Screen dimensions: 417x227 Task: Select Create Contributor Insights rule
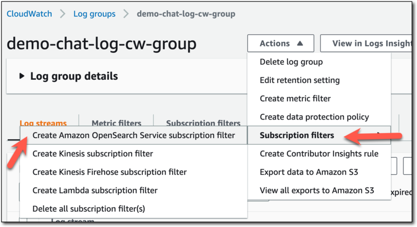point(319,154)
